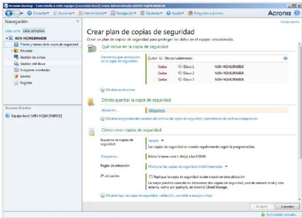Click Quitar next to Discos/volúmenes
This screenshot has width=302, height=218.
[x=152, y=58]
